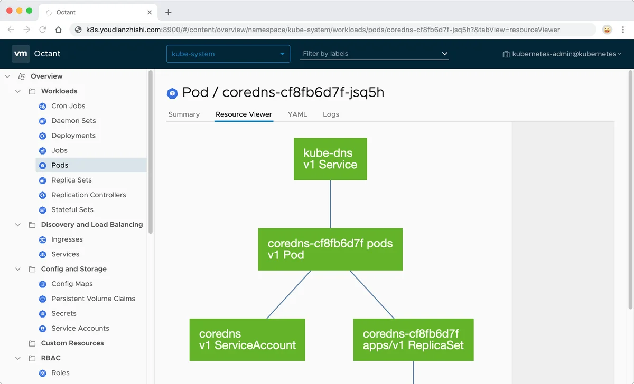Click the sidebar vertical scrollbar
Screen dimensions: 634x384
pyautogui.click(x=151, y=152)
